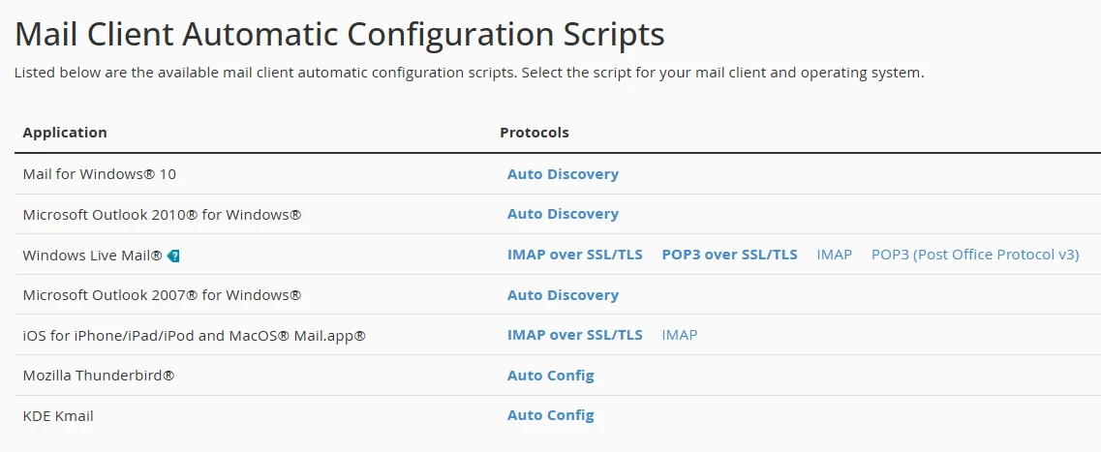Select POP3 over SSL/TLS for Windows Live Mail

pyautogui.click(x=729, y=255)
